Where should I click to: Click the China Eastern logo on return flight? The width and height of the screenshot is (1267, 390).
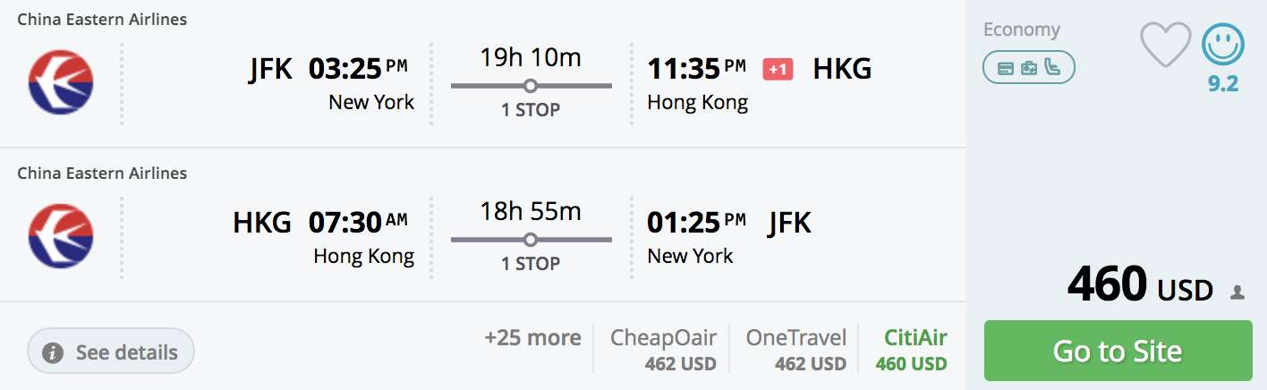click(61, 236)
